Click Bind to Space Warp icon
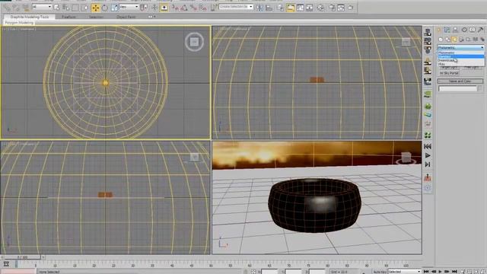The image size is (487, 274). click(x=26, y=8)
